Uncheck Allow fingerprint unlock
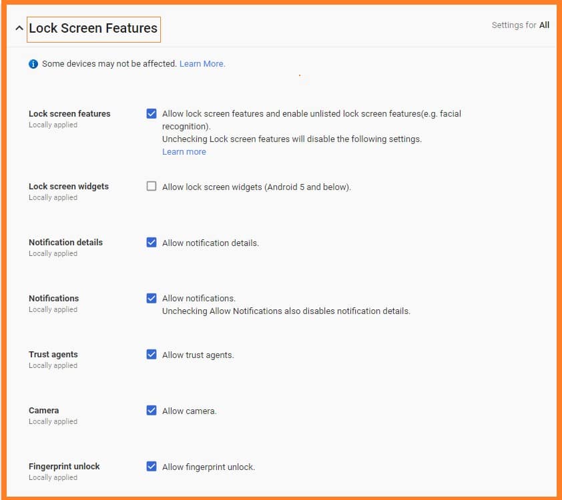562x500 pixels. point(152,466)
